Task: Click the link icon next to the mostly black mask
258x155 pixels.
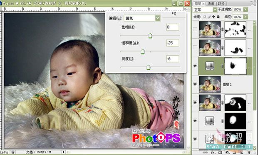Action: pyautogui.click(x=223, y=102)
